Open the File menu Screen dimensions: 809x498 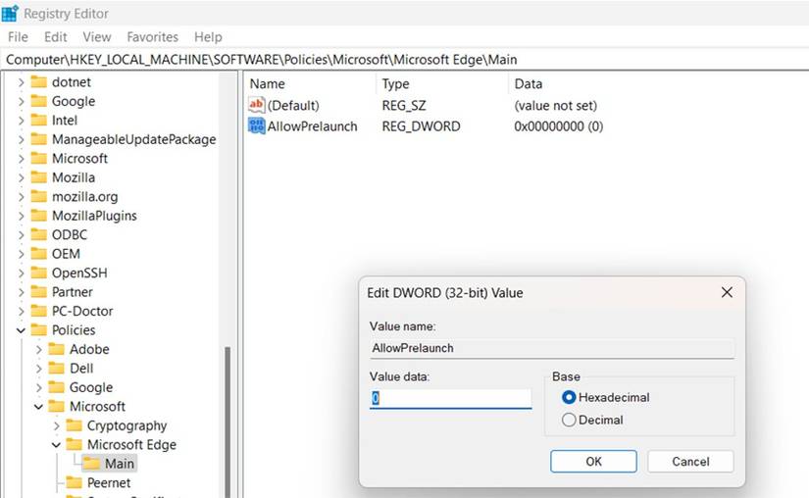click(x=18, y=37)
